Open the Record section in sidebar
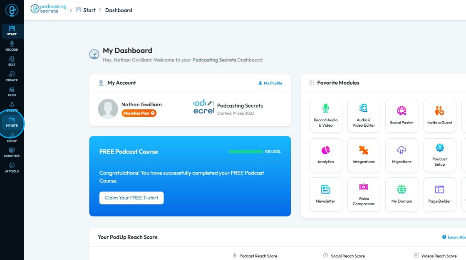The image size is (466, 260). tap(12, 46)
